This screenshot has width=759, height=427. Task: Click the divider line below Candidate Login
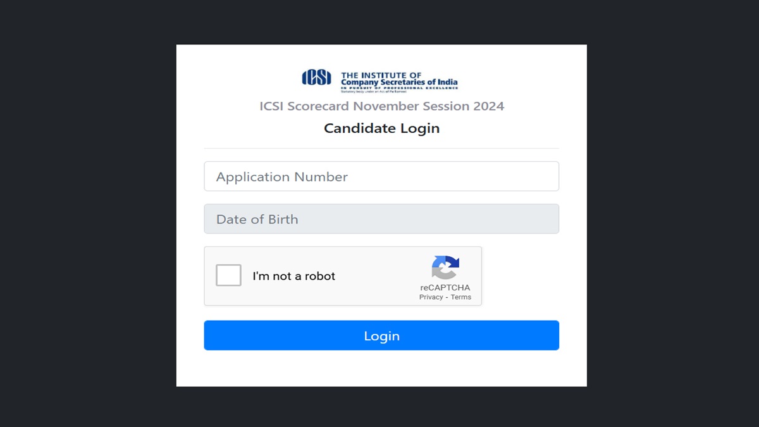point(381,148)
